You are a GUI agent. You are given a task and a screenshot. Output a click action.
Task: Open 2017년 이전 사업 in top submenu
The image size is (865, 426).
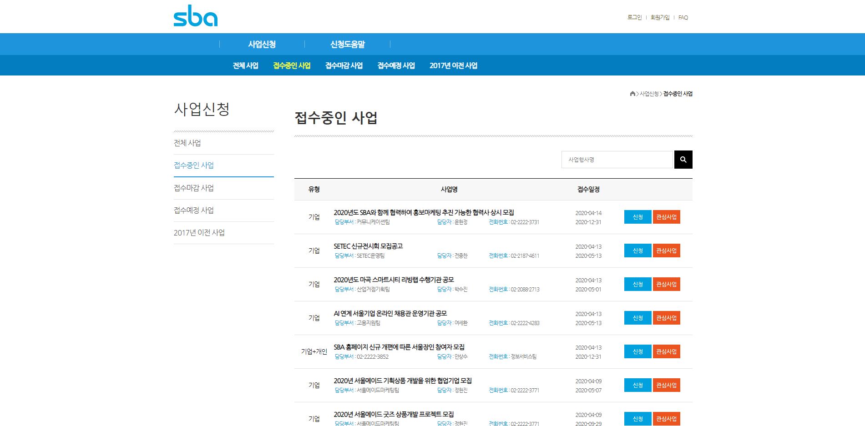pyautogui.click(x=453, y=65)
